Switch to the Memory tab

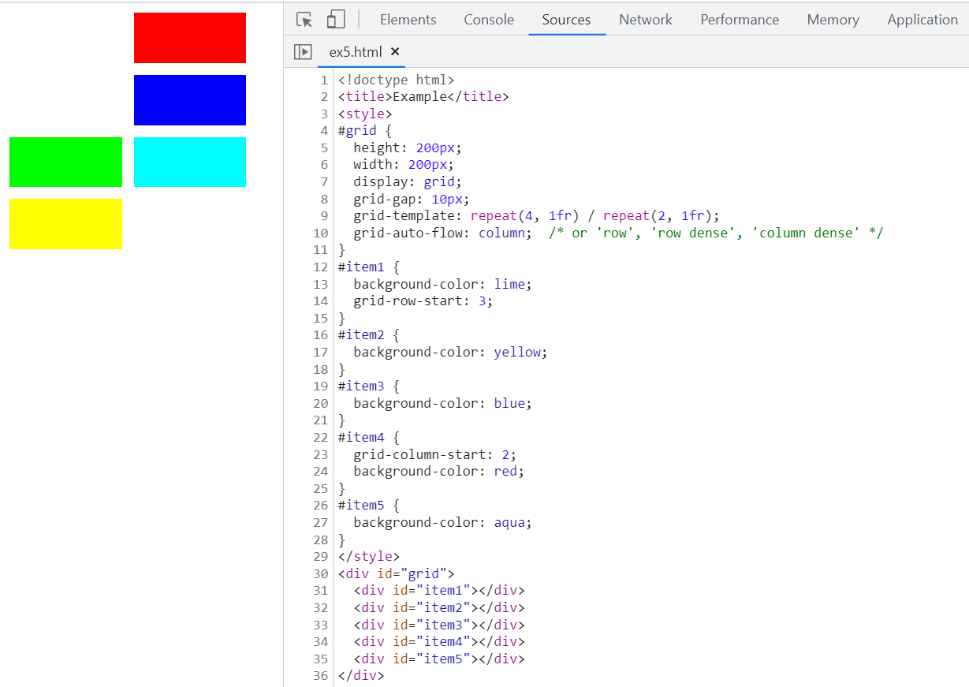pos(833,20)
